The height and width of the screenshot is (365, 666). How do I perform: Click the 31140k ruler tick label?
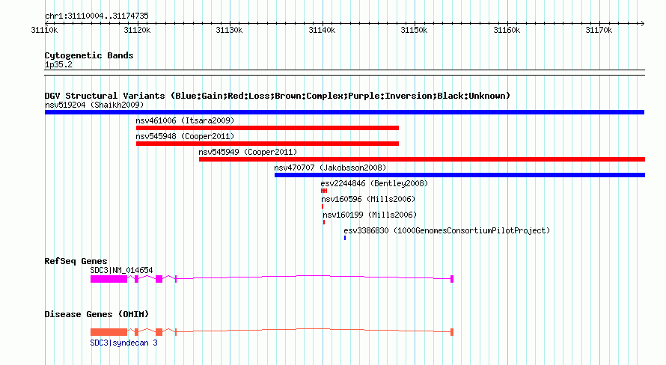point(322,30)
